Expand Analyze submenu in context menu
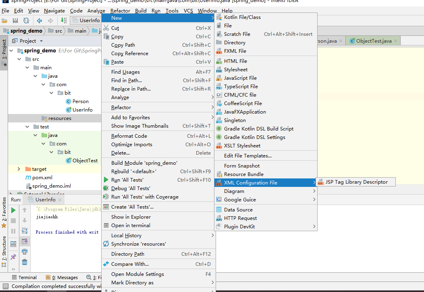Viewport: 424px width, 292px height. tap(158, 97)
